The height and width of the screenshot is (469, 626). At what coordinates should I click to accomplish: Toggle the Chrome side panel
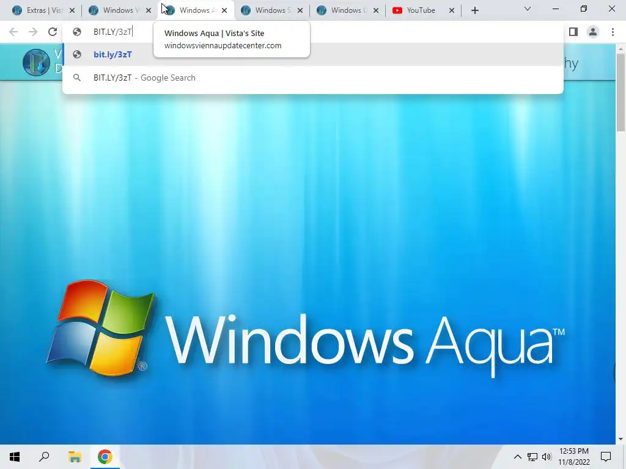coord(573,32)
